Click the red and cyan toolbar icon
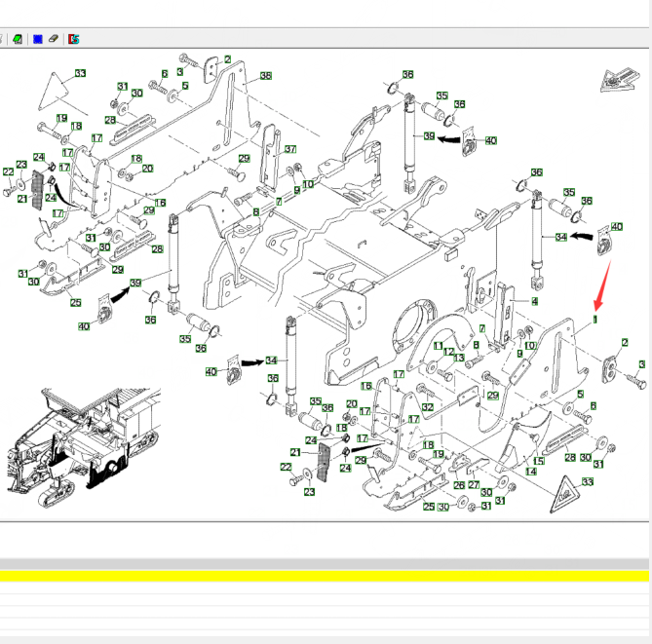Image resolution: width=652 pixels, height=644 pixels. pos(73,39)
